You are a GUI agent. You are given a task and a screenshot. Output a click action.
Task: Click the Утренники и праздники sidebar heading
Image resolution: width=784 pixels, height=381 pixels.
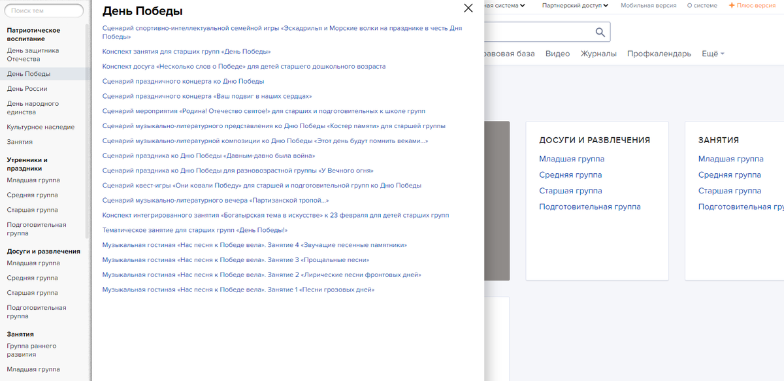[27, 164]
